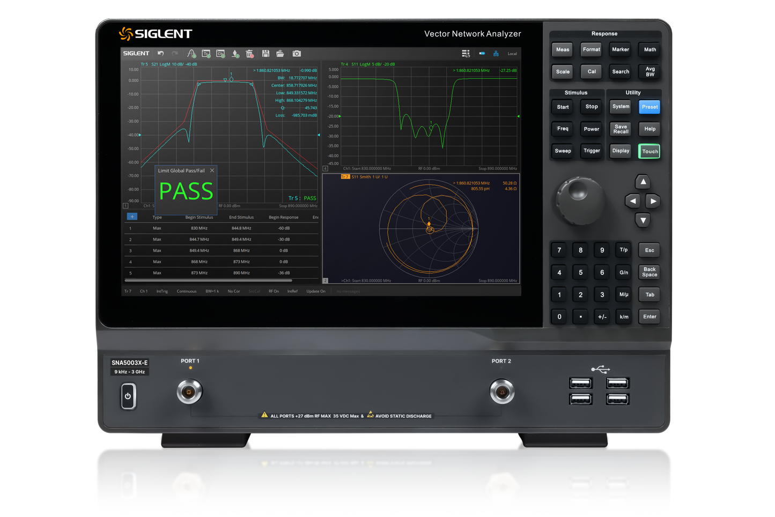Click Max type cell in limit row 1

[x=157, y=228]
